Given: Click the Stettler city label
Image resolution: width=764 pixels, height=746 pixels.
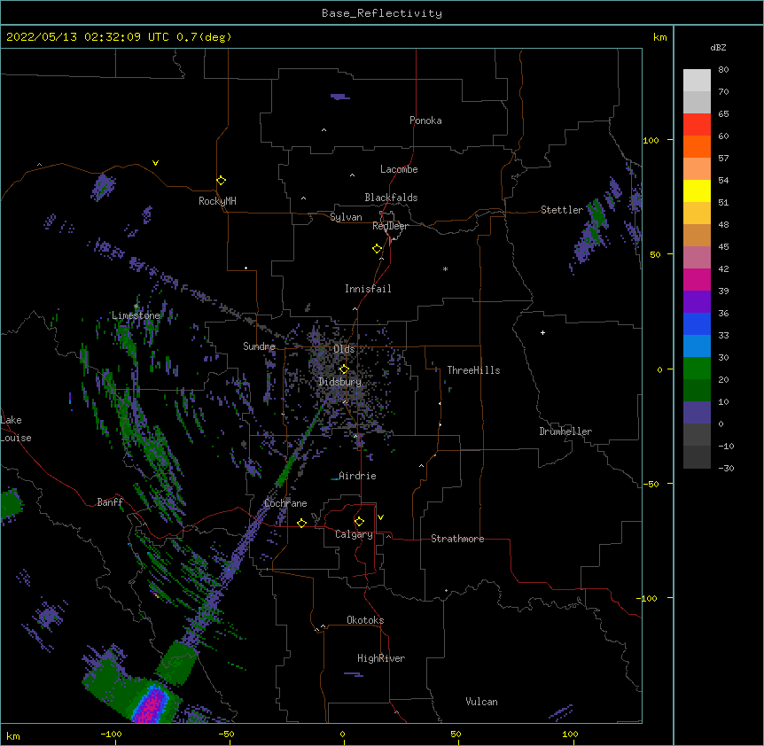Looking at the screenshot, I should tap(562, 210).
